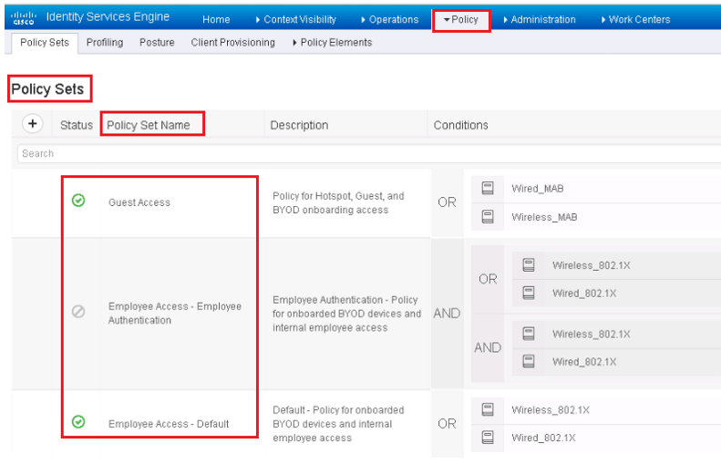Click Wired_MAB condition library icon
This screenshot has height=464, width=721.
[x=488, y=188]
